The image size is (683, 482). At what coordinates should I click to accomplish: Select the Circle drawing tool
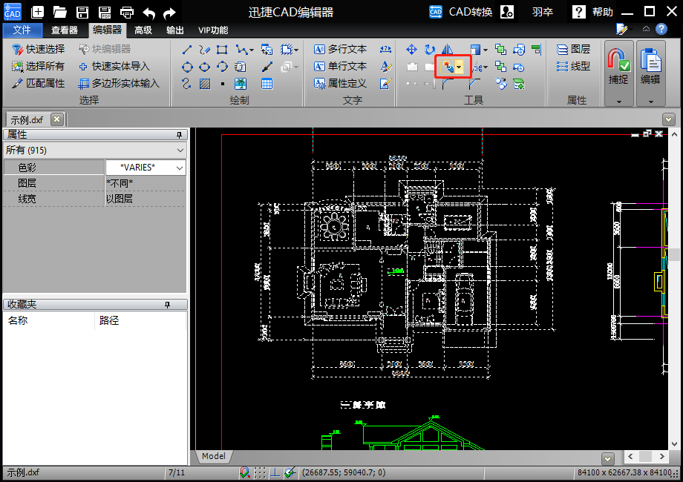(188, 67)
